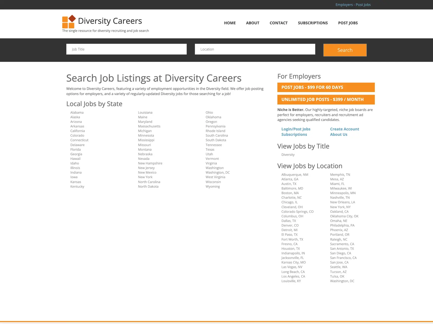Open the Create Account link

point(345,129)
